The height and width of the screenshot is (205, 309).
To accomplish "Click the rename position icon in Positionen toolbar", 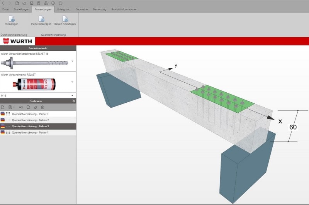I will coord(21,107).
